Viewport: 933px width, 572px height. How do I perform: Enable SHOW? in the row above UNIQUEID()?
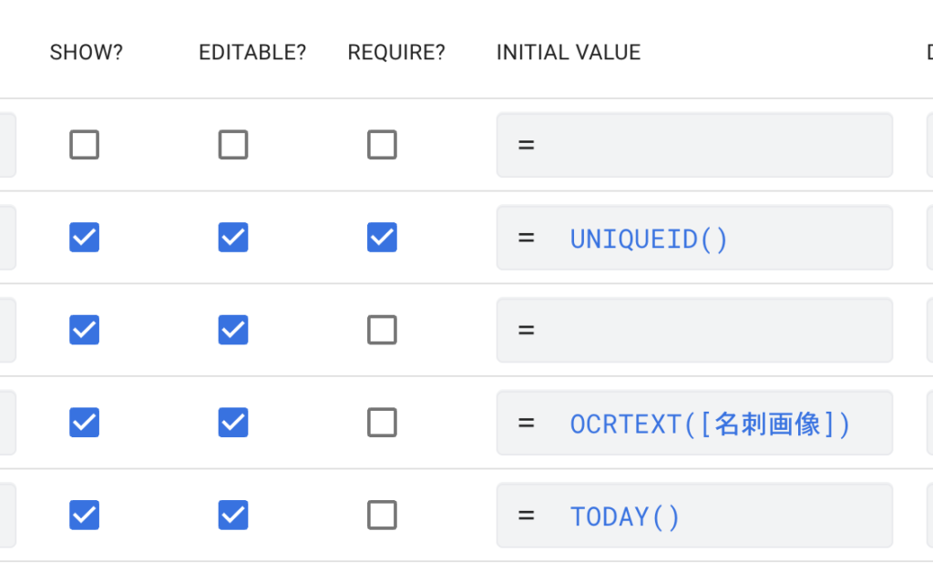85,145
